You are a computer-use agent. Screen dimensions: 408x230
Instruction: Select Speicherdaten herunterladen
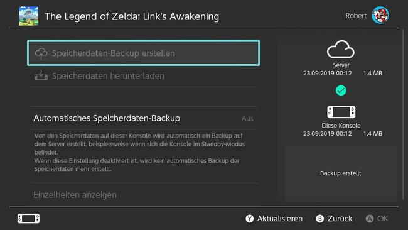pyautogui.click(x=143, y=76)
